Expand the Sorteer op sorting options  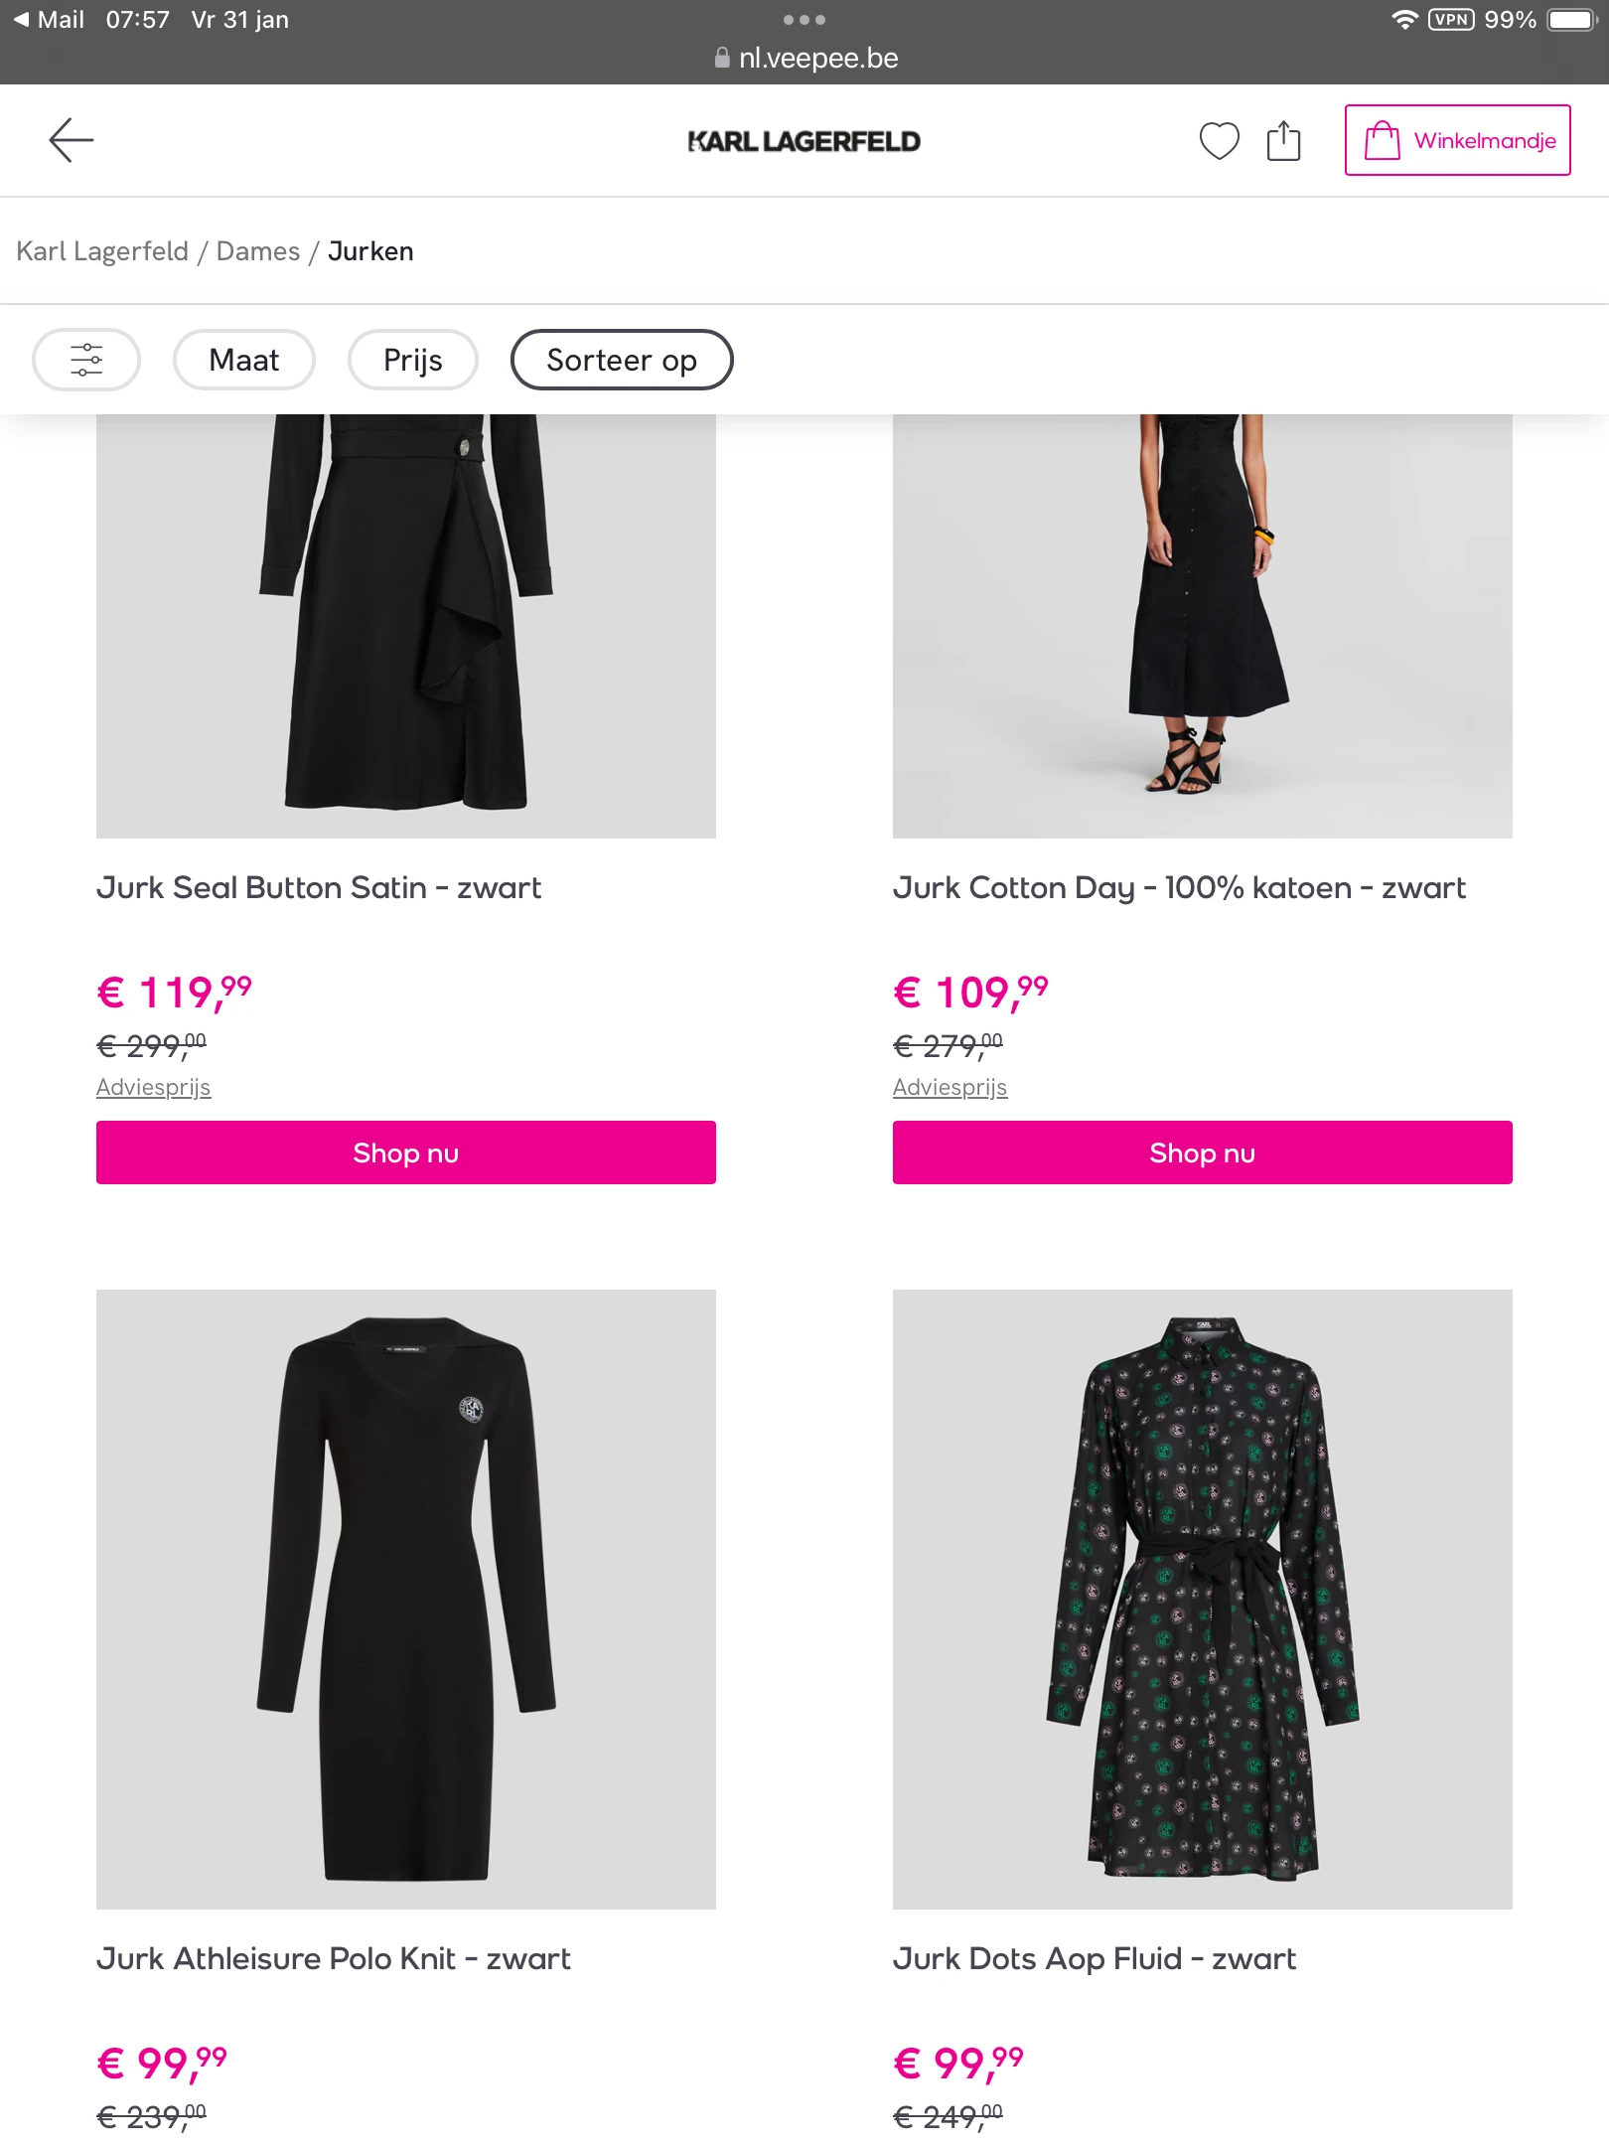pos(622,360)
